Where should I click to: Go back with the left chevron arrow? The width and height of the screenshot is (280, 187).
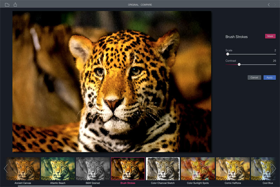point(268,5)
